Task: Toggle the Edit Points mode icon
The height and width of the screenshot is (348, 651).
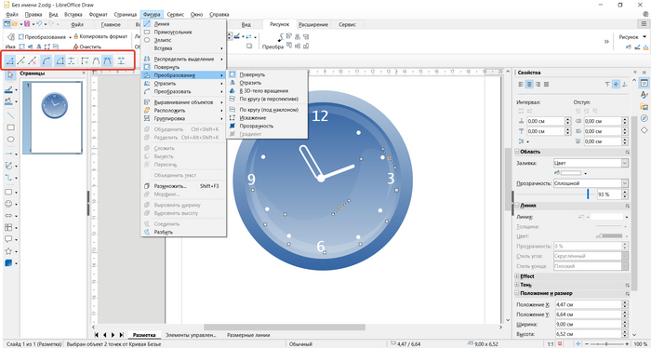Action: (10, 61)
